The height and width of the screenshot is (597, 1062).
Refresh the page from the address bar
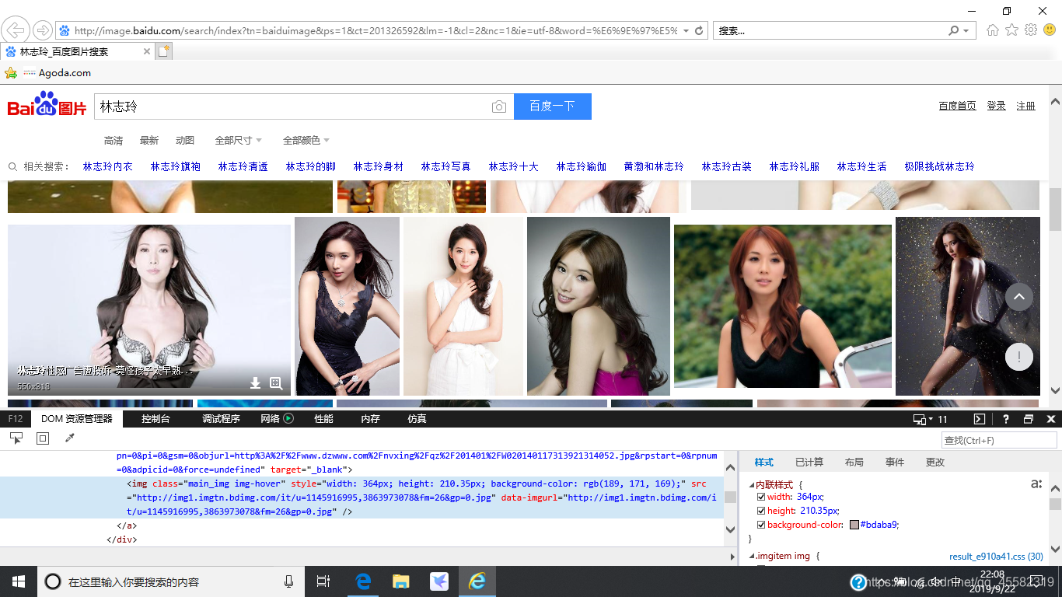click(x=699, y=30)
